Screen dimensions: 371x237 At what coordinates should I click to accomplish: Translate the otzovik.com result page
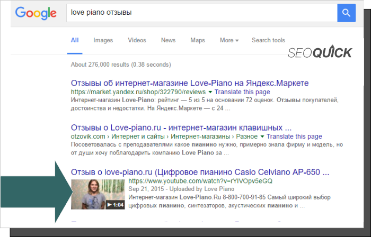coord(294,136)
